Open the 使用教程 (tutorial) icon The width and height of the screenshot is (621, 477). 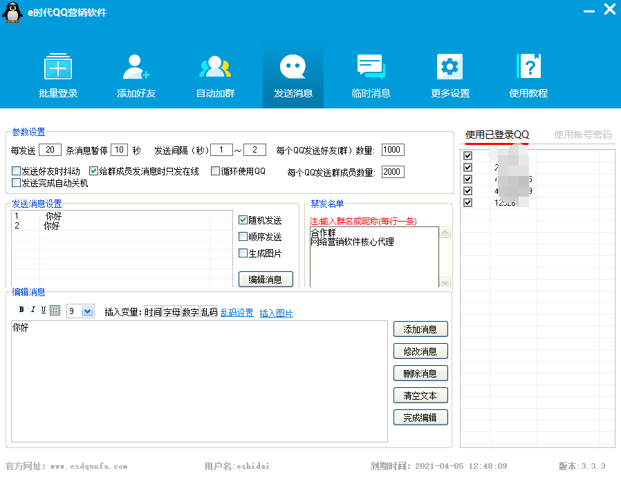pyautogui.click(x=528, y=72)
